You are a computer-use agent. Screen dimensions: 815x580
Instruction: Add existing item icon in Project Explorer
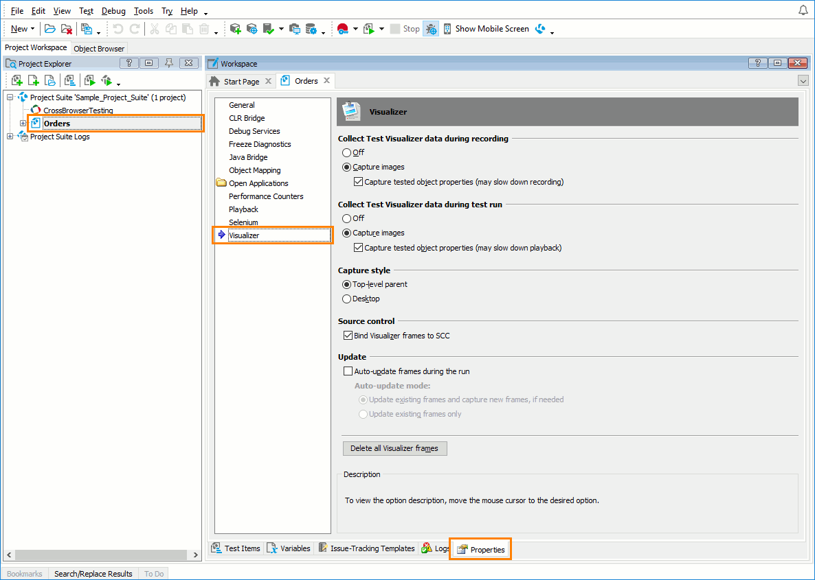[50, 80]
